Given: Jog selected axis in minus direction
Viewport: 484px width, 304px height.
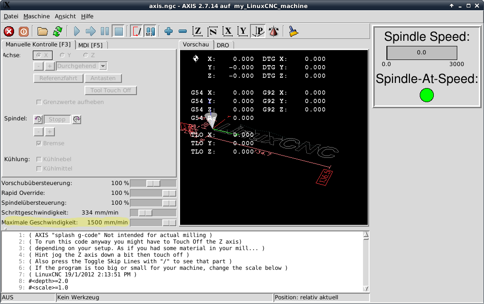Looking at the screenshot, I should click(38, 66).
